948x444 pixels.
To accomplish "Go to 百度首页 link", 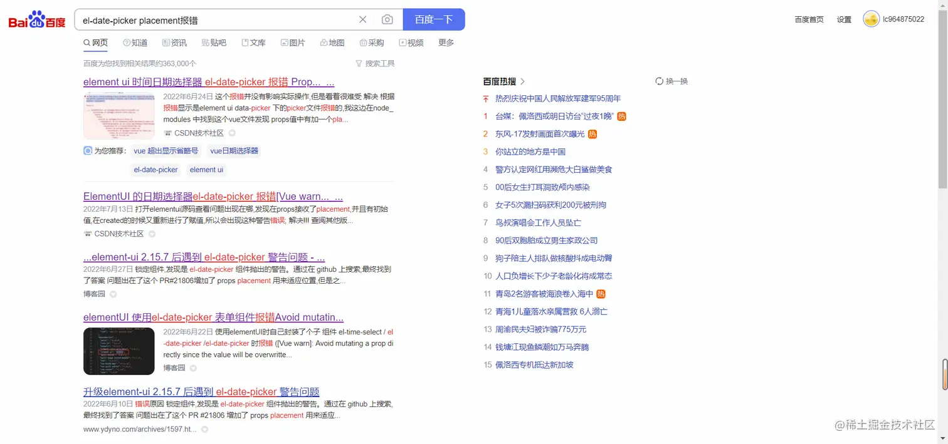I will 809,19.
